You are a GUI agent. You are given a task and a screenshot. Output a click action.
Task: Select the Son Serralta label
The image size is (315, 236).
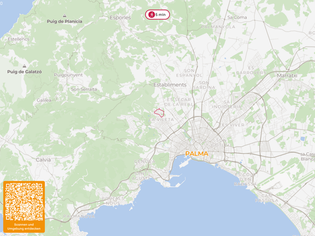[x=84, y=89]
